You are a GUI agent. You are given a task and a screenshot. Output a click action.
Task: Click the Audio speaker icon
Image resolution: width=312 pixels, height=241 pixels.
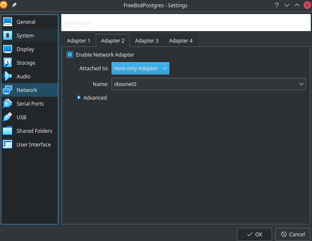[8, 76]
